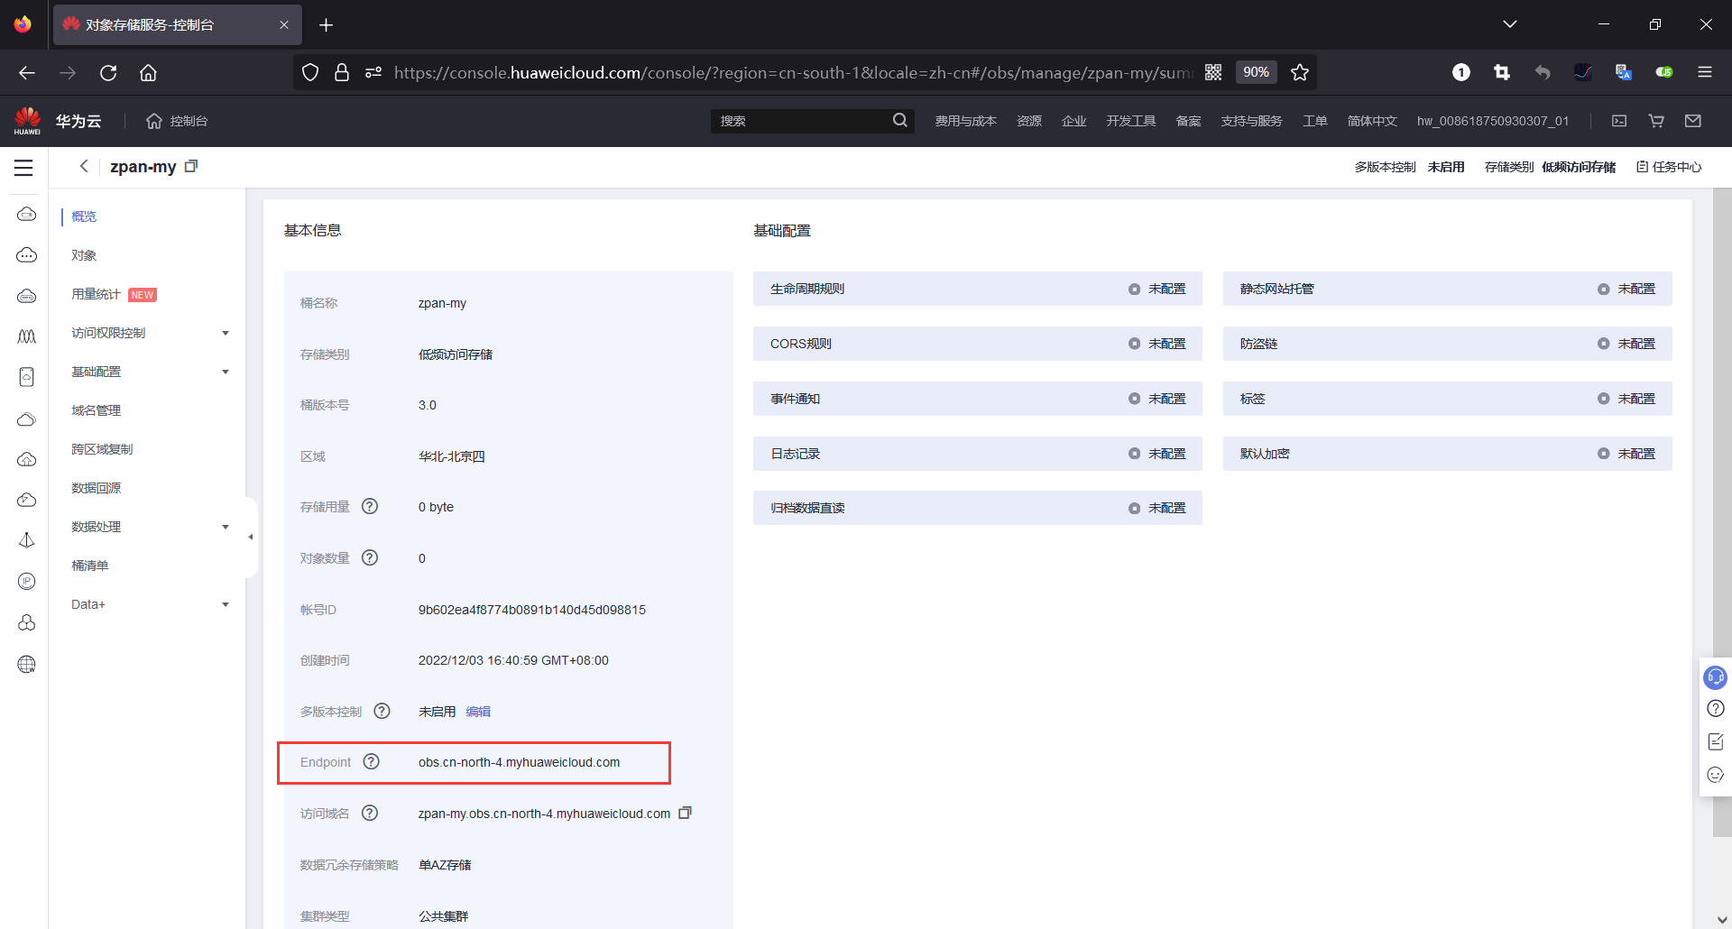The height and width of the screenshot is (929, 1732).
Task: Open the customer service headset icon
Action: click(x=1715, y=677)
